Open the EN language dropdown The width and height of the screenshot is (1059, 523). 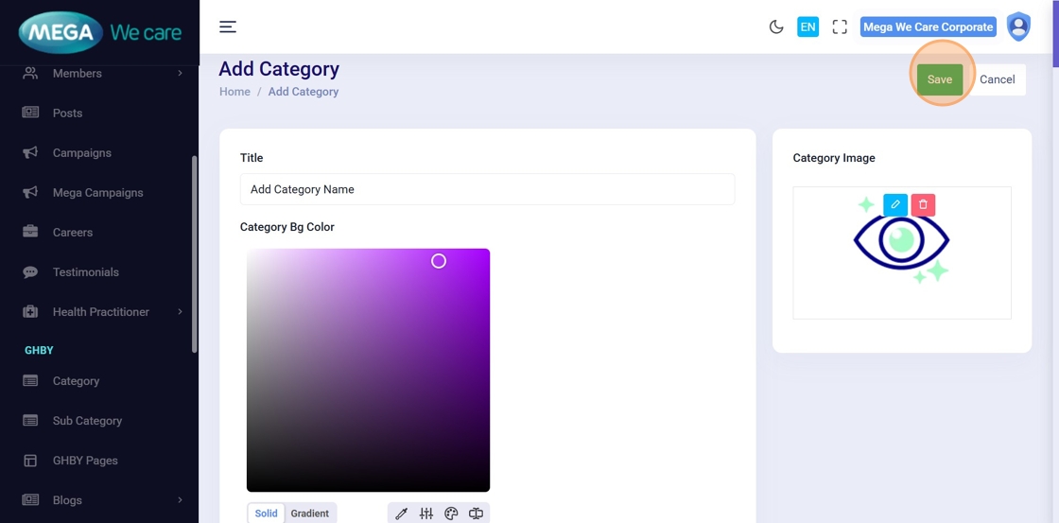(x=807, y=27)
